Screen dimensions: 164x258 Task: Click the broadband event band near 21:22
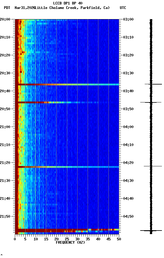coord(67,167)
